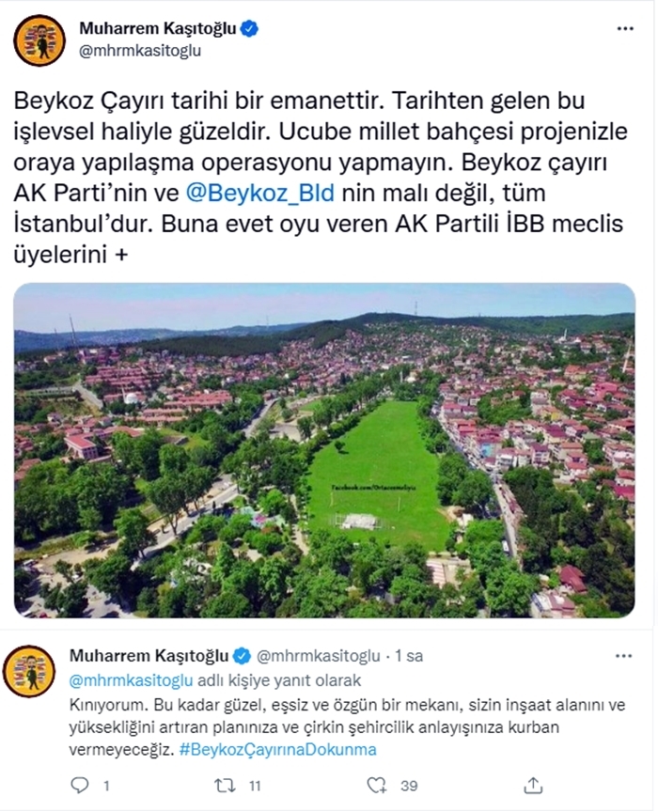
Task: Click the blue verified badge in header
Action: (250, 28)
